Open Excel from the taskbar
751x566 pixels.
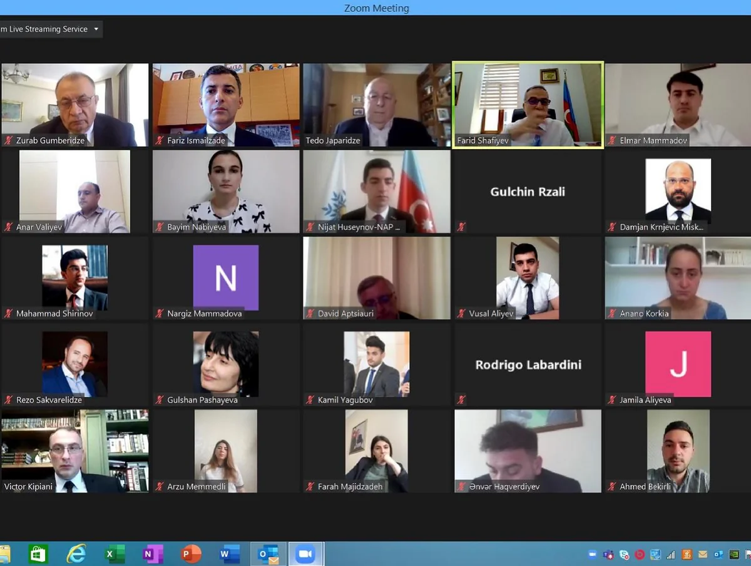(x=115, y=554)
